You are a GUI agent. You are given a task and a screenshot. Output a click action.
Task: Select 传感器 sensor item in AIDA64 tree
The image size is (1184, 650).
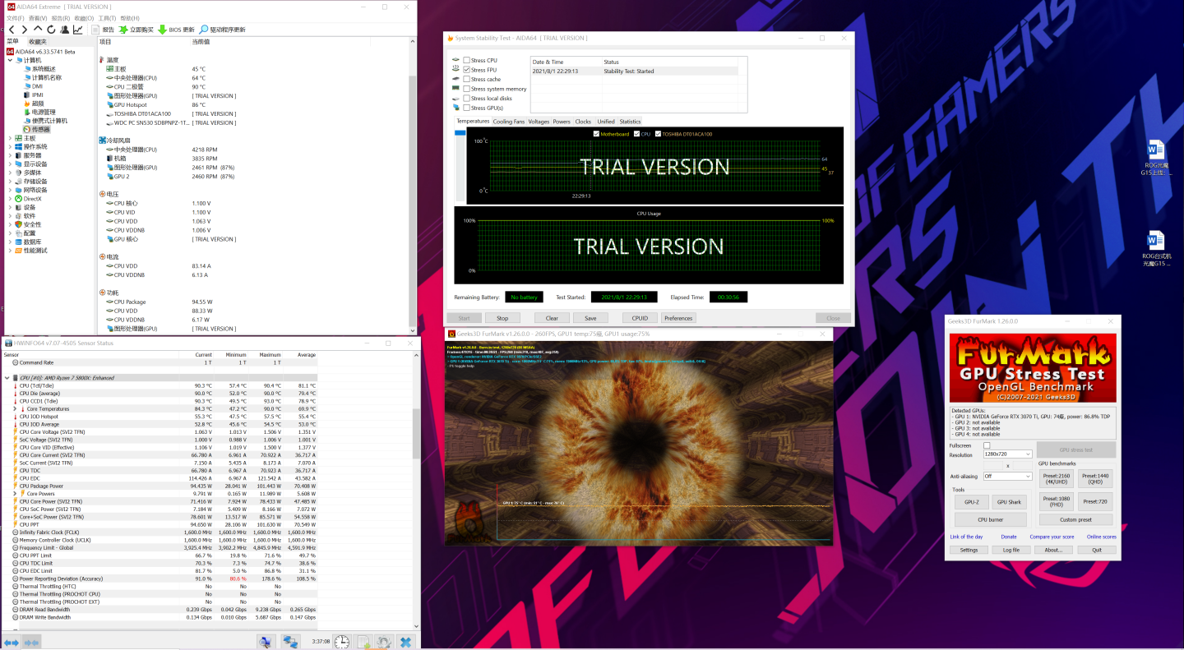(36, 129)
